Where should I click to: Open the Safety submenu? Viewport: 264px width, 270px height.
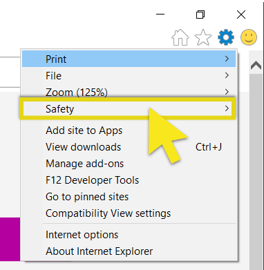click(x=129, y=108)
